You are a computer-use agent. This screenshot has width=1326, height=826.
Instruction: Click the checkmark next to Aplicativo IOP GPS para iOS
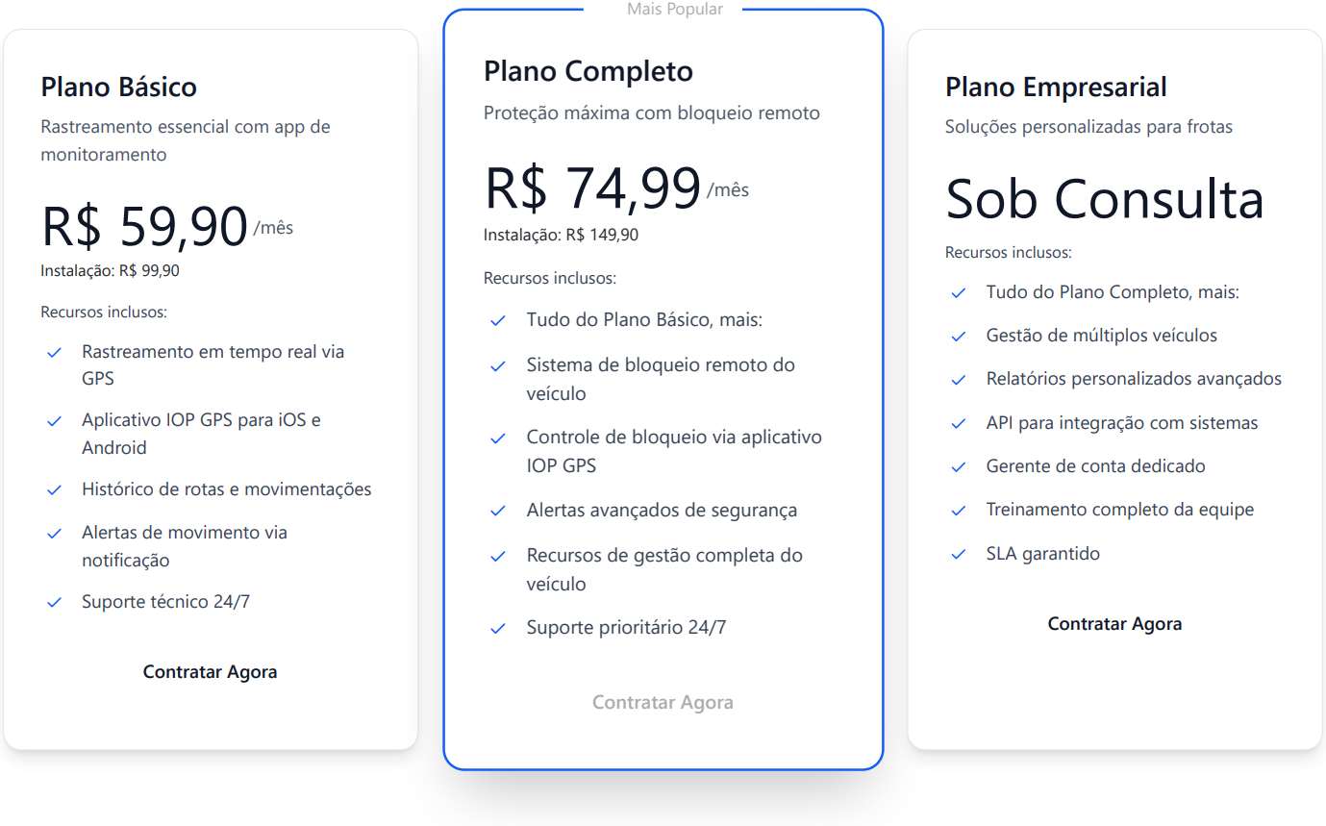coord(55,421)
